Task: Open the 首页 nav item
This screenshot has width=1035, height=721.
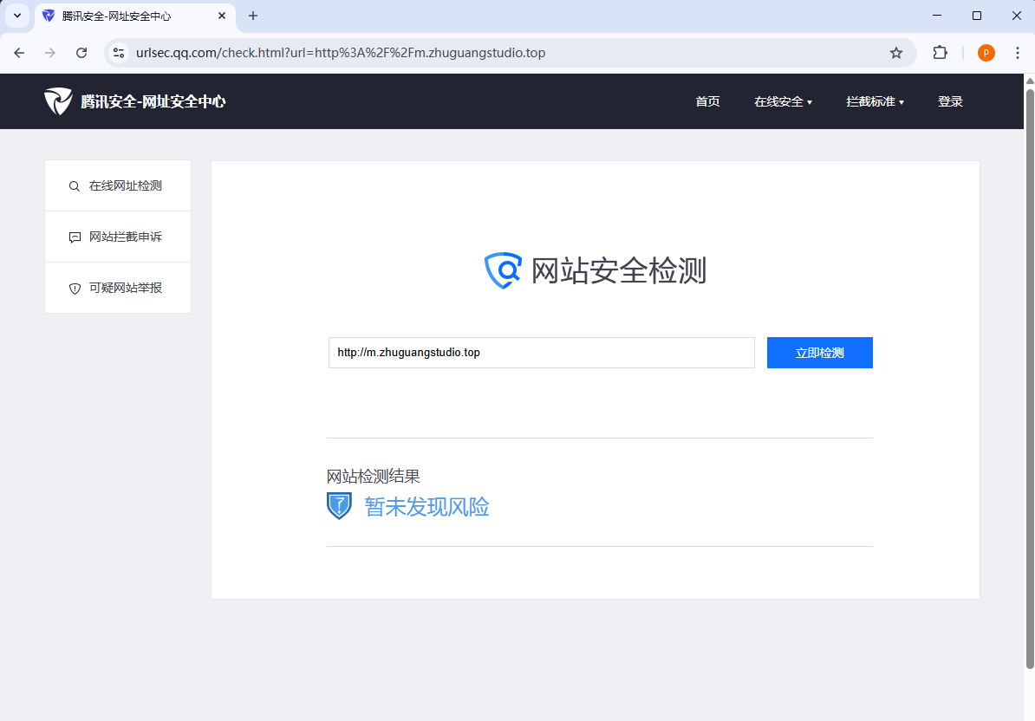Action: (707, 101)
